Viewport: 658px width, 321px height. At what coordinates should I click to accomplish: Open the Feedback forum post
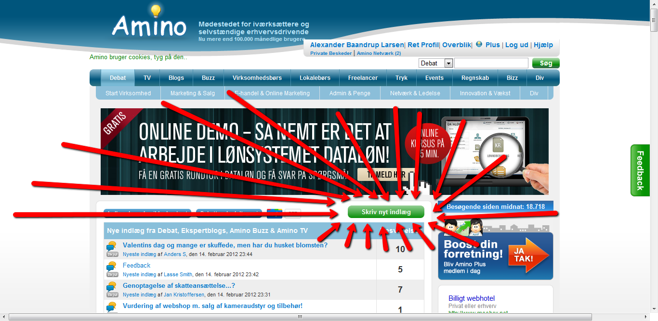(x=136, y=265)
